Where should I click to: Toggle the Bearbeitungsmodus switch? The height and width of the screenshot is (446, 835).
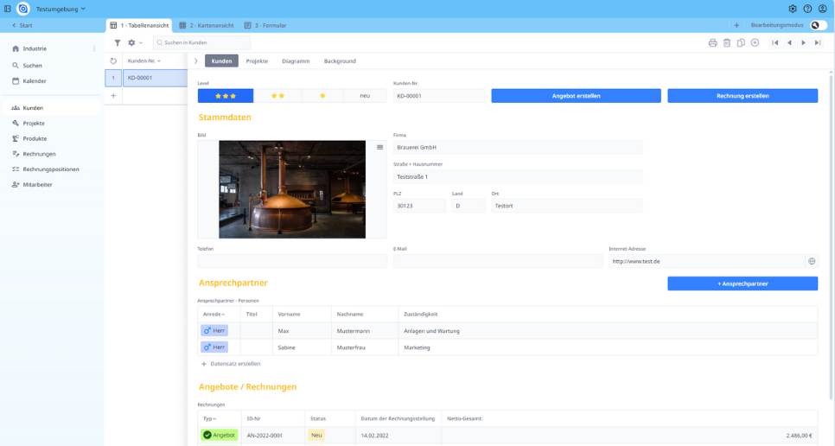[x=818, y=26]
